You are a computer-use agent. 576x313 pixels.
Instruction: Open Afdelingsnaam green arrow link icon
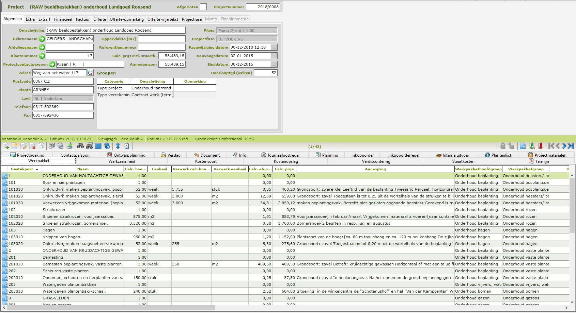click(x=42, y=47)
